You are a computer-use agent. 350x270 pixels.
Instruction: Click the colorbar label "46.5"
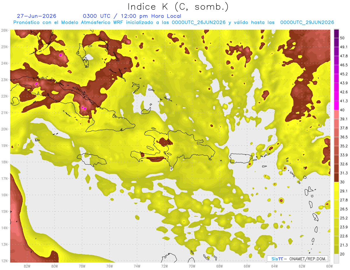coord(343,65)
